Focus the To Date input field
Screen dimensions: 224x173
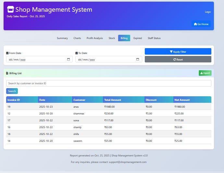(109, 59)
